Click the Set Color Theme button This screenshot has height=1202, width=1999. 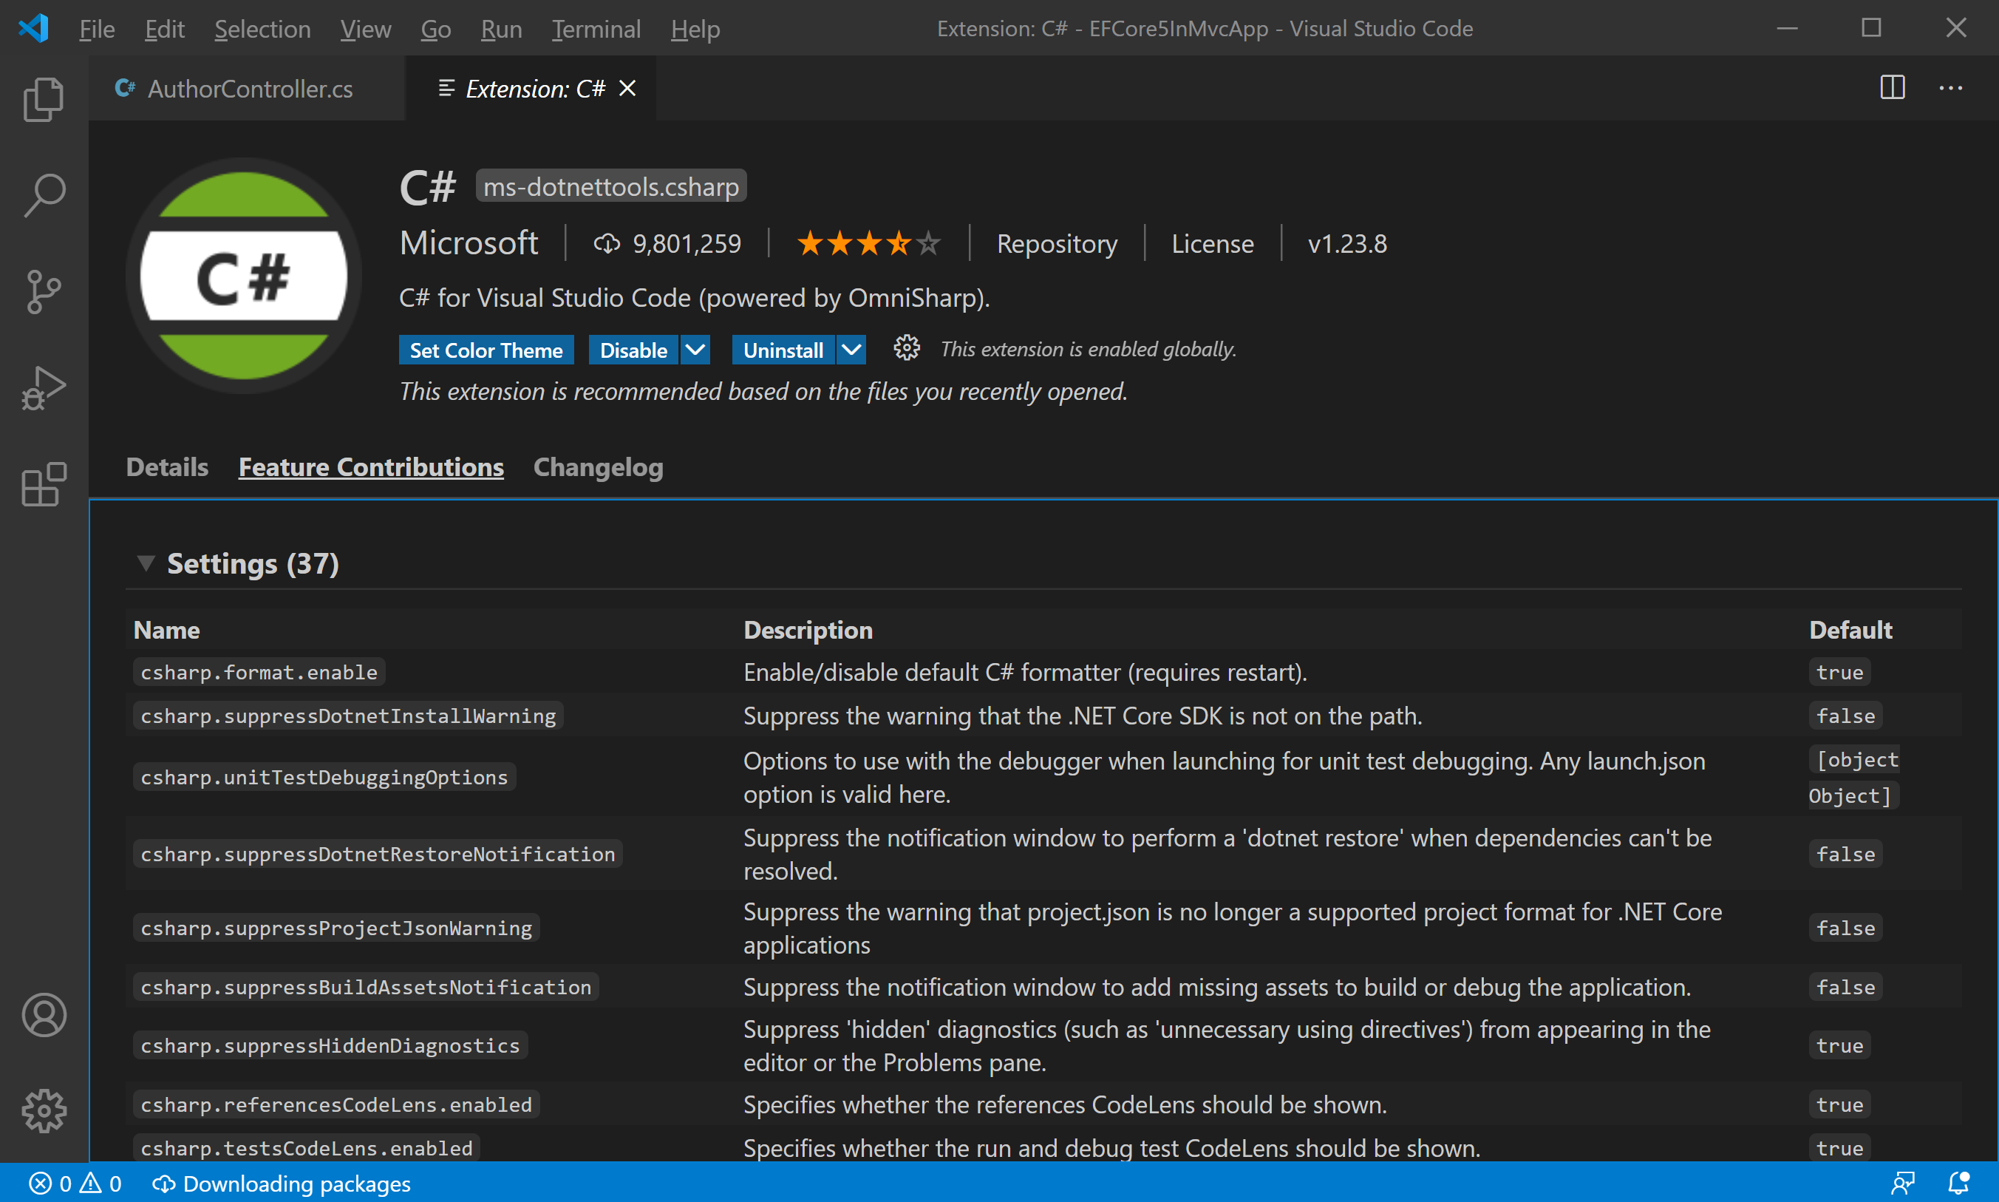pyautogui.click(x=486, y=350)
